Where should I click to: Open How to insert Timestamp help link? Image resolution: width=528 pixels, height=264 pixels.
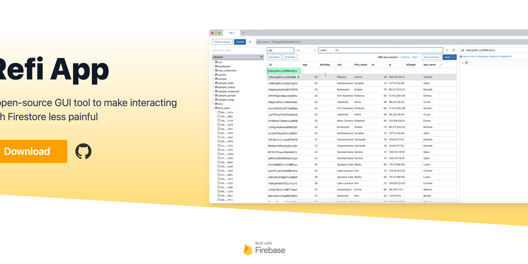tap(488, 57)
